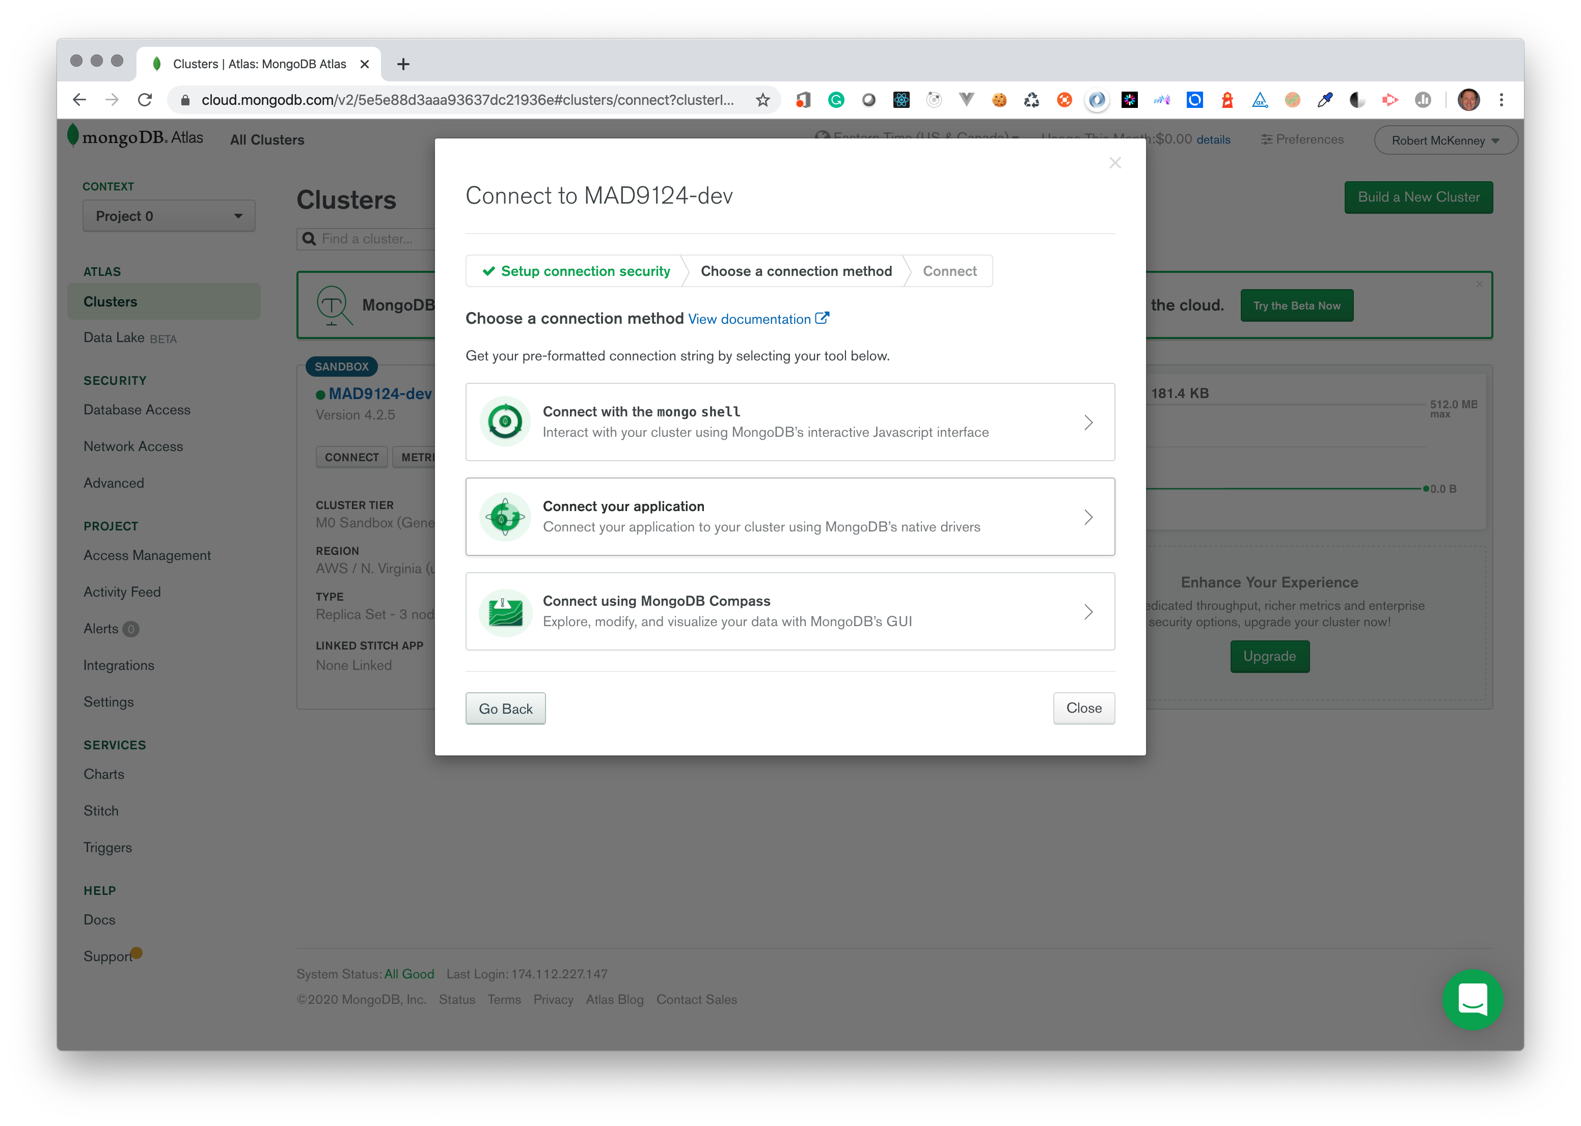1581x1126 pixels.
Task: Click the Project 0 context dropdown
Action: coord(165,216)
